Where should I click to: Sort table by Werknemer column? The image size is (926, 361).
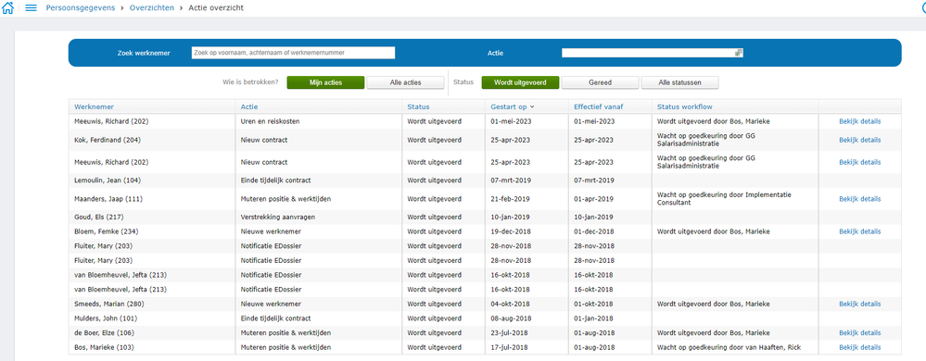click(x=94, y=106)
